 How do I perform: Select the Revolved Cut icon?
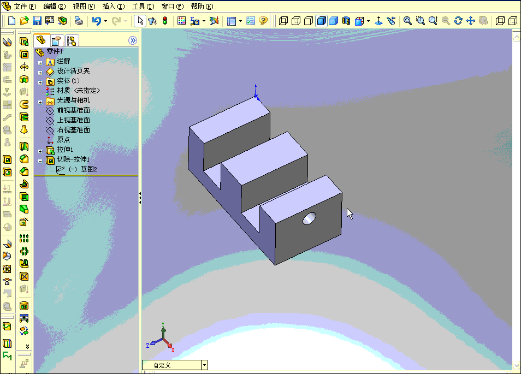(24, 79)
